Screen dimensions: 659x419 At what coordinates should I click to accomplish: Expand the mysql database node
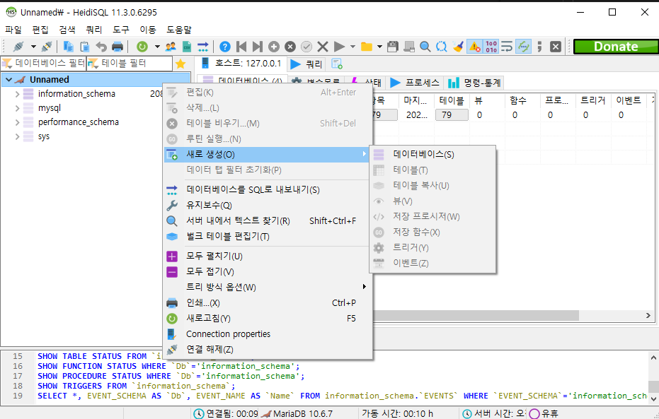pos(17,108)
